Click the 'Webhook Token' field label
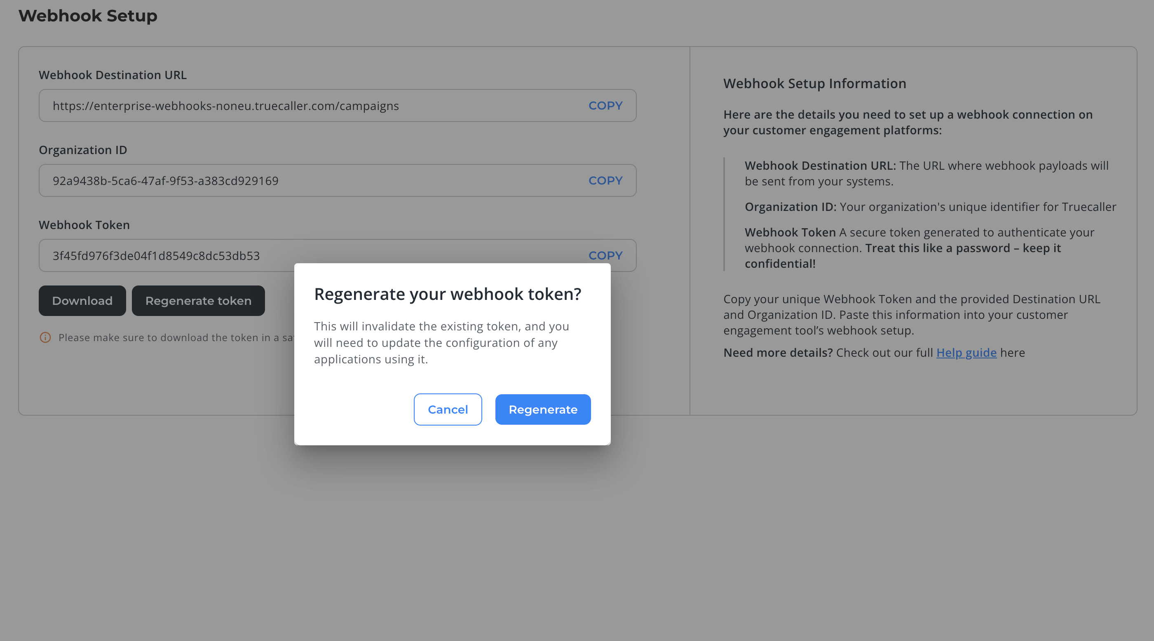 pos(84,225)
